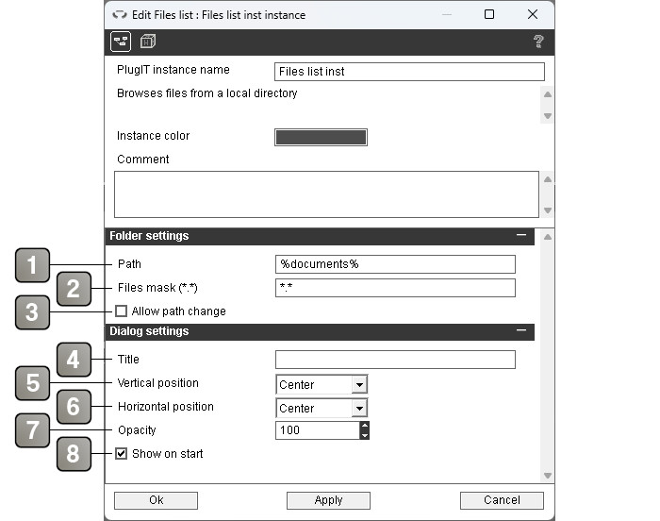Click Comment box scroll up arrow
Screen dimensions: 660x521
548,179
